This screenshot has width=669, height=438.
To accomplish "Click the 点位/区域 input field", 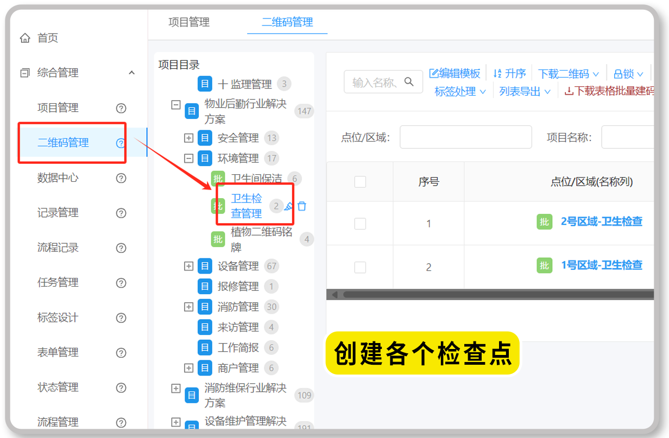I will coord(465,137).
